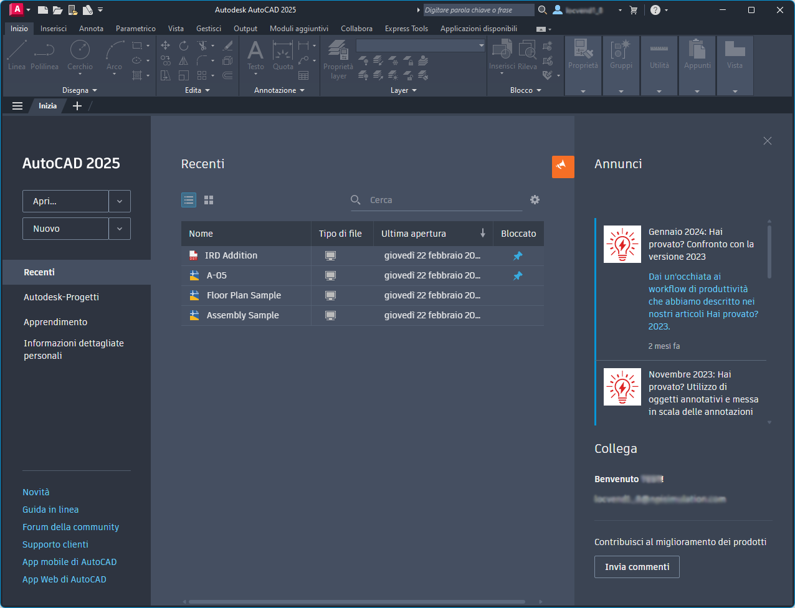Open the hamburger file tab menu

click(x=17, y=106)
